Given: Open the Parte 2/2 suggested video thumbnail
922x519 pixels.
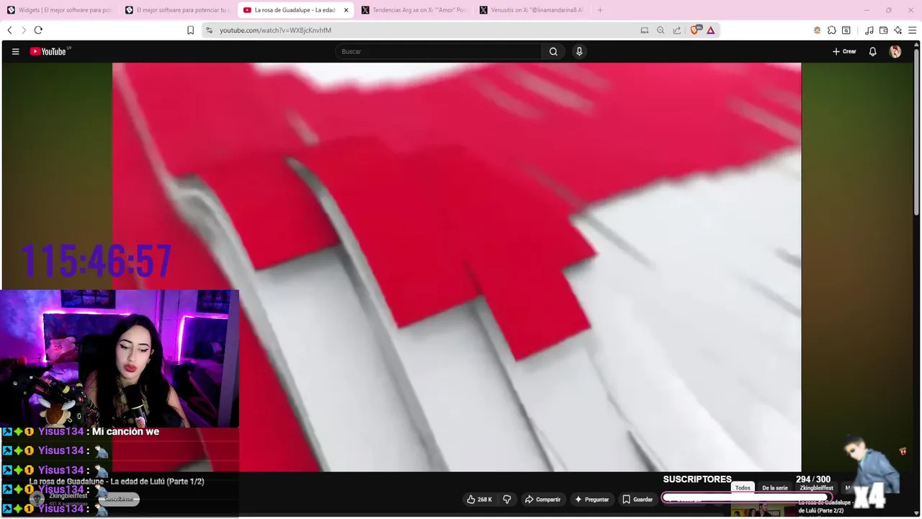Looking at the screenshot, I should (762, 510).
